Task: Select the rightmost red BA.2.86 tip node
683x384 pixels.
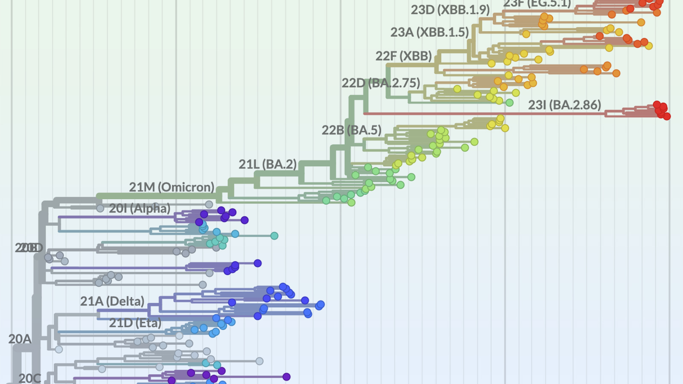Action: (667, 116)
